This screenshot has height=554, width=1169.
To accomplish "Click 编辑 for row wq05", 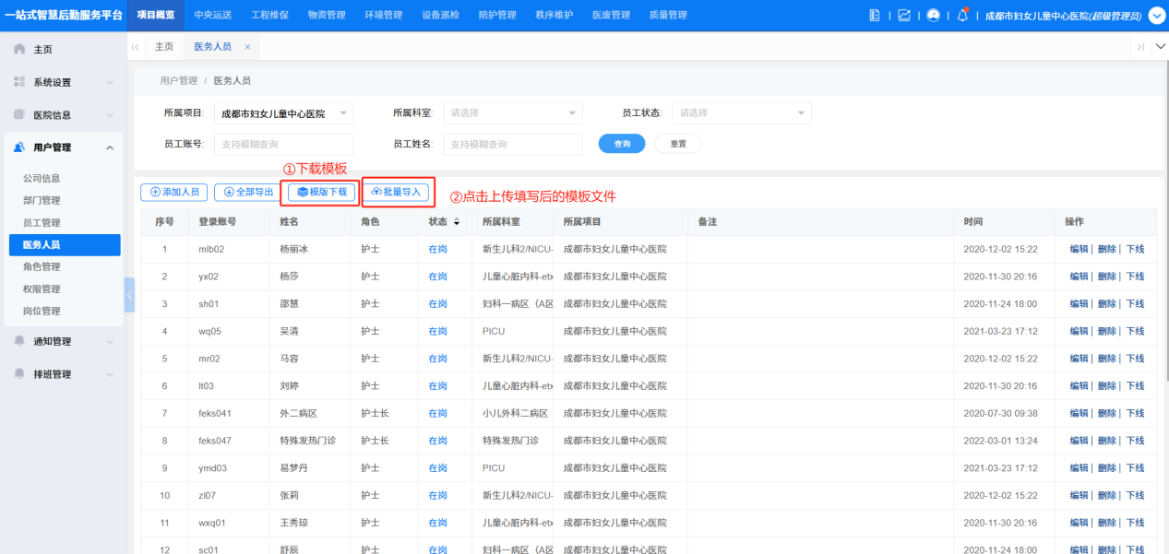I will click(x=1079, y=331).
